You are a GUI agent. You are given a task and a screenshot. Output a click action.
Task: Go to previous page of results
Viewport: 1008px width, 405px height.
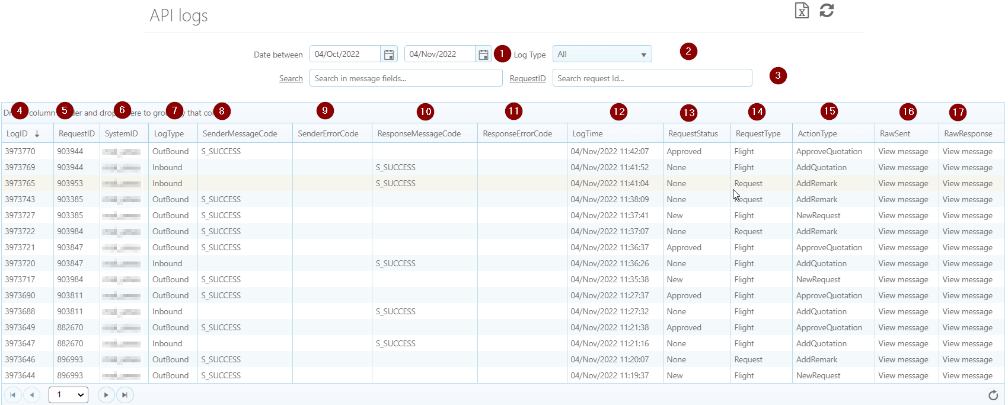(x=32, y=395)
